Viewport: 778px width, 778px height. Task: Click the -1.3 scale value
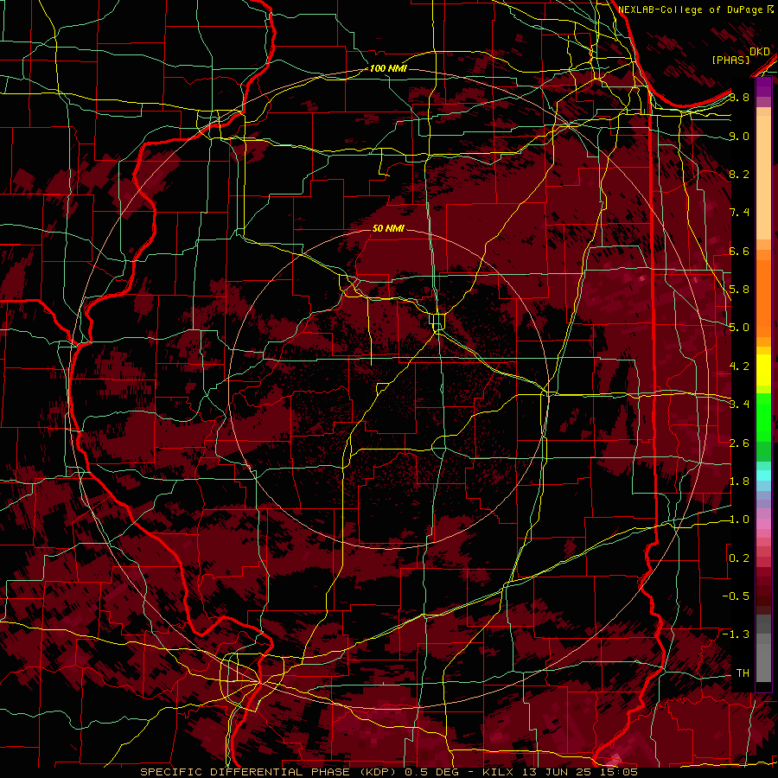(x=736, y=635)
